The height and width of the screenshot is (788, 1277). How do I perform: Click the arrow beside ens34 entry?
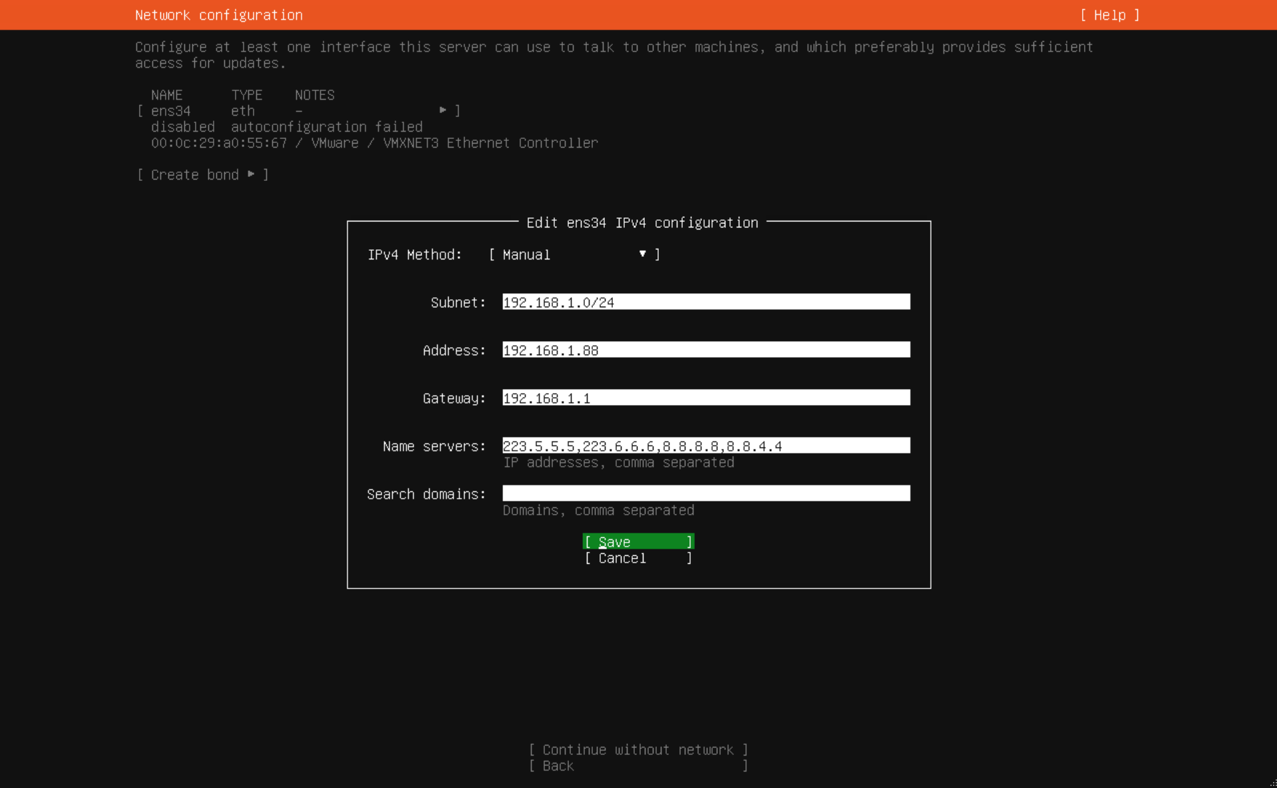[x=443, y=110]
